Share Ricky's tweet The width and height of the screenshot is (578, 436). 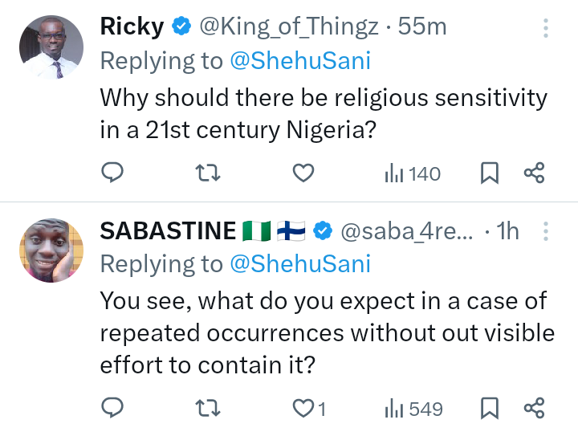535,173
